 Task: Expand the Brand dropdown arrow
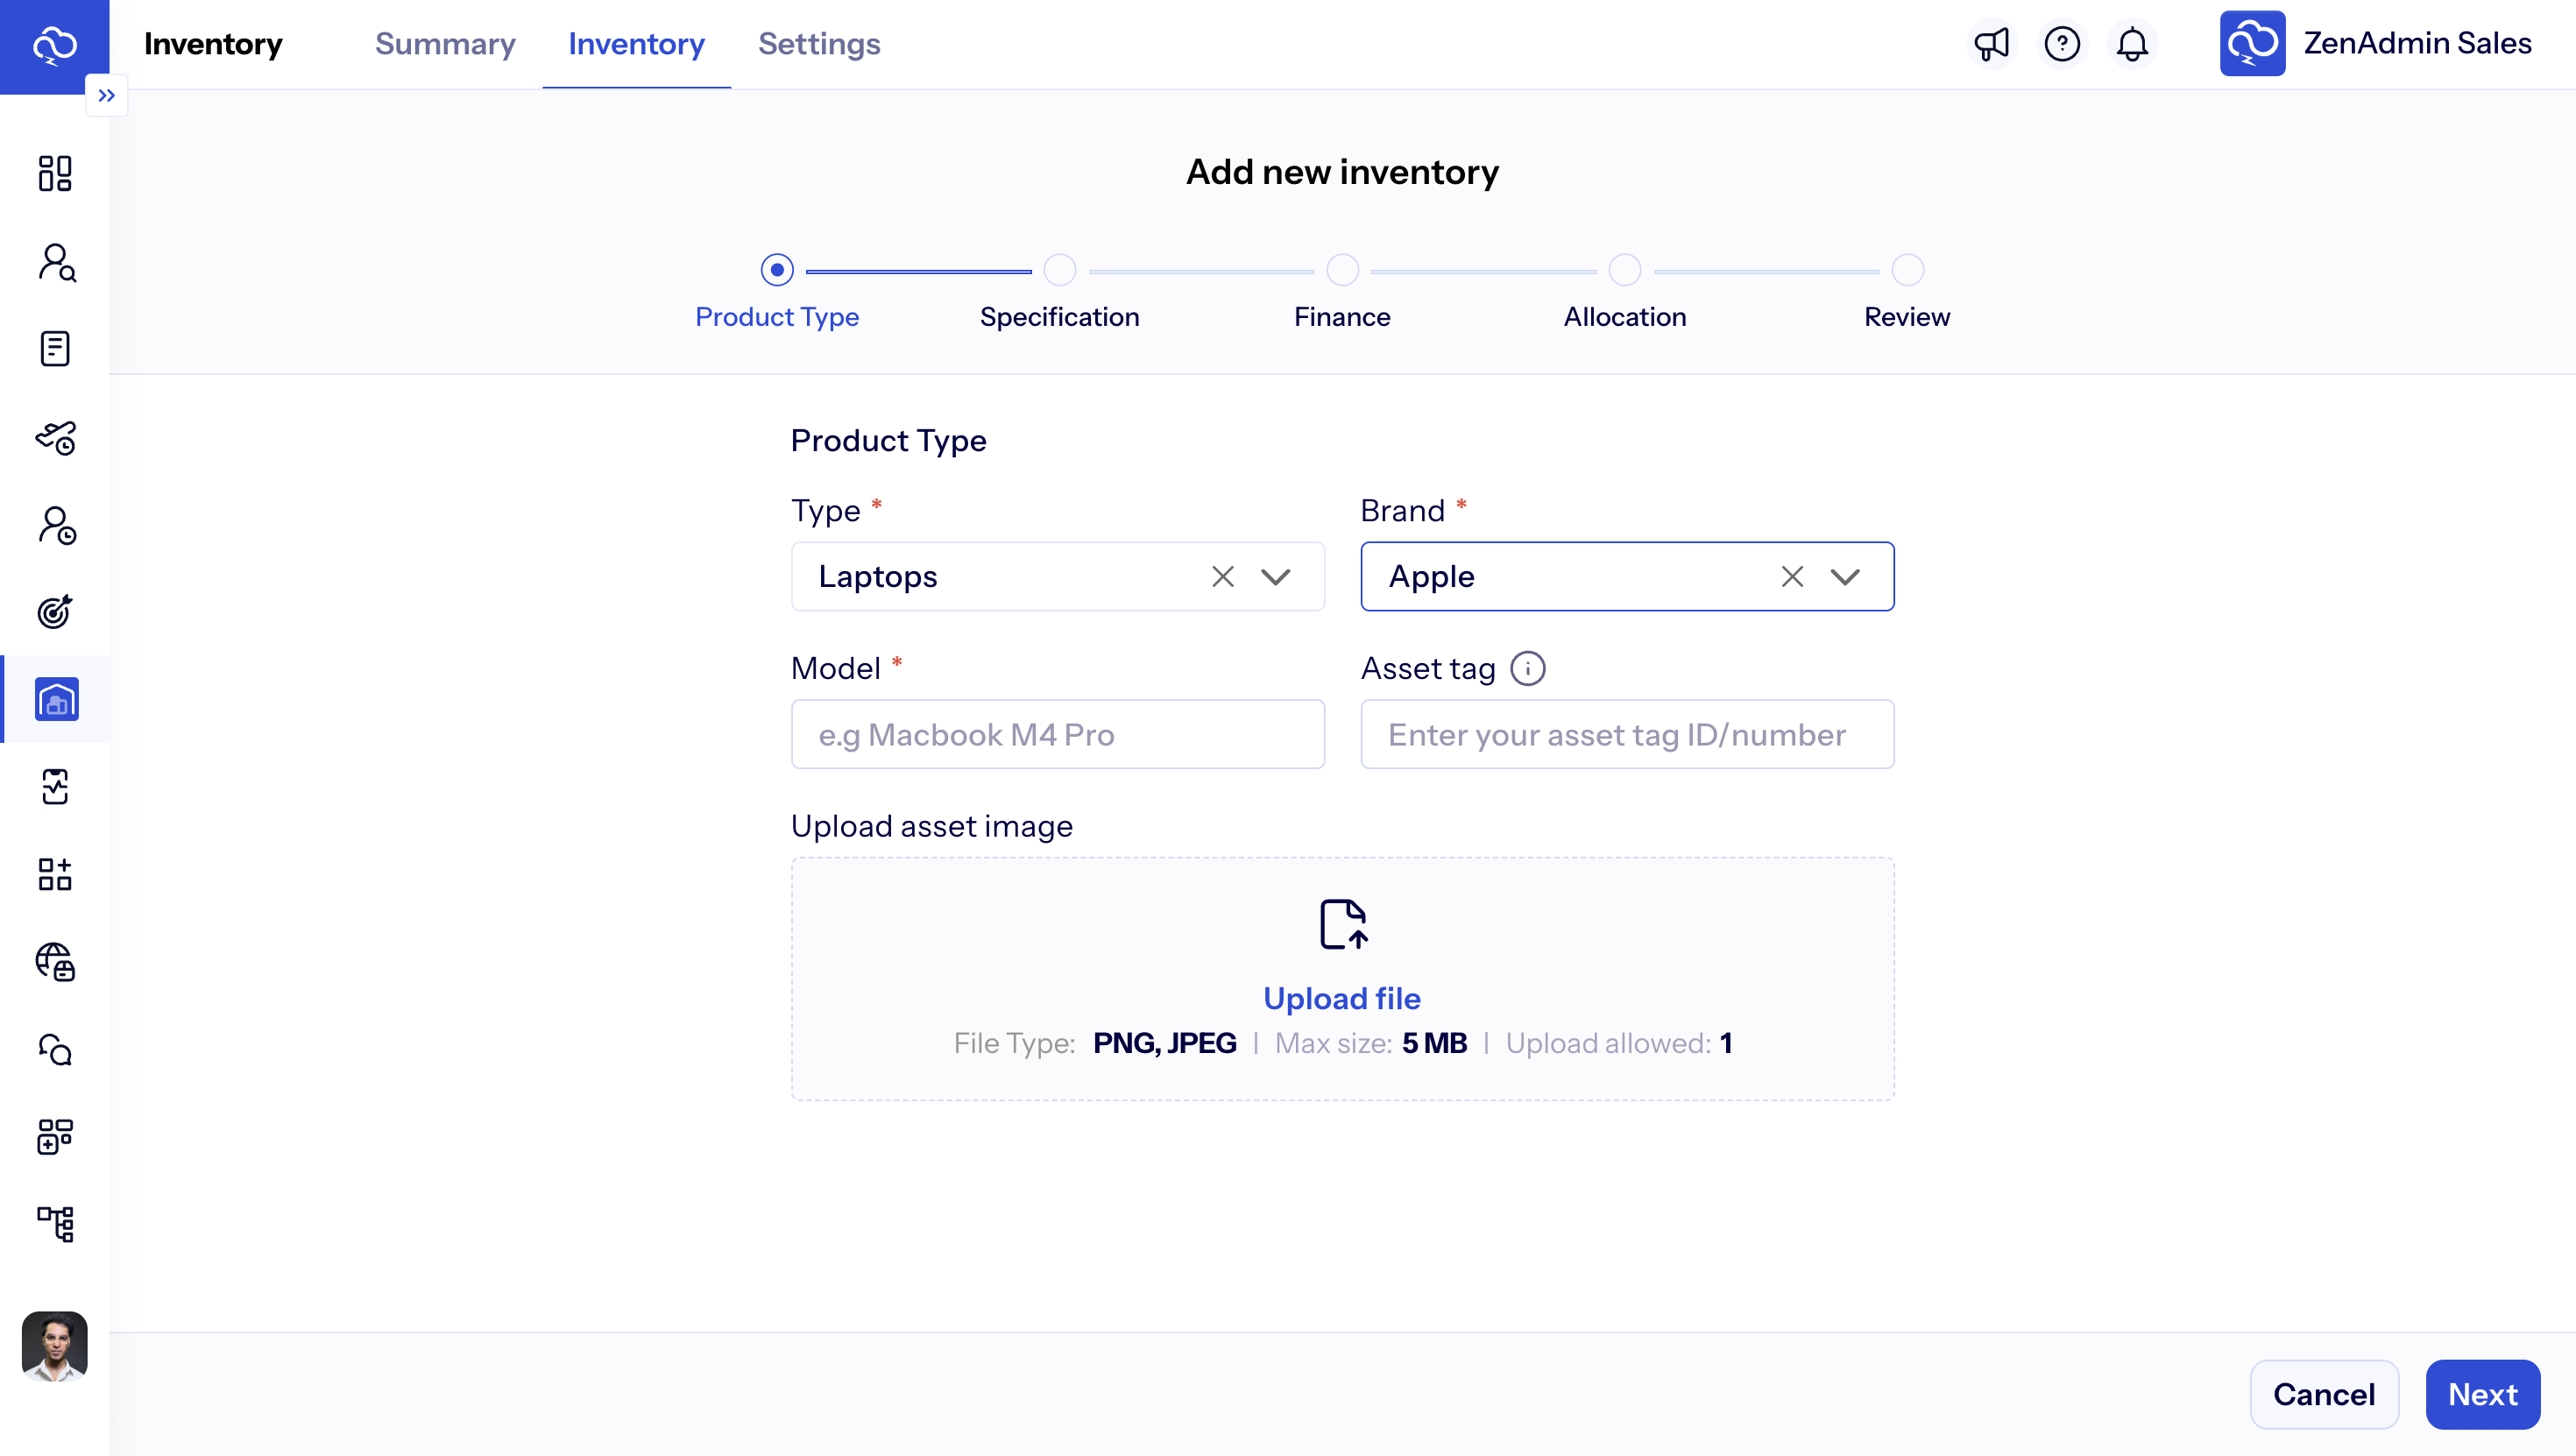coord(1844,577)
